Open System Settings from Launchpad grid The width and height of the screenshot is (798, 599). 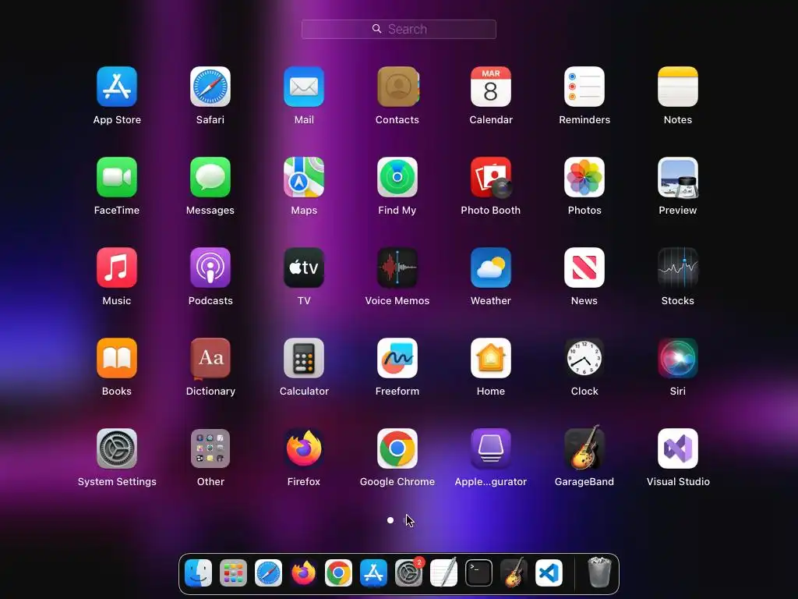point(117,448)
